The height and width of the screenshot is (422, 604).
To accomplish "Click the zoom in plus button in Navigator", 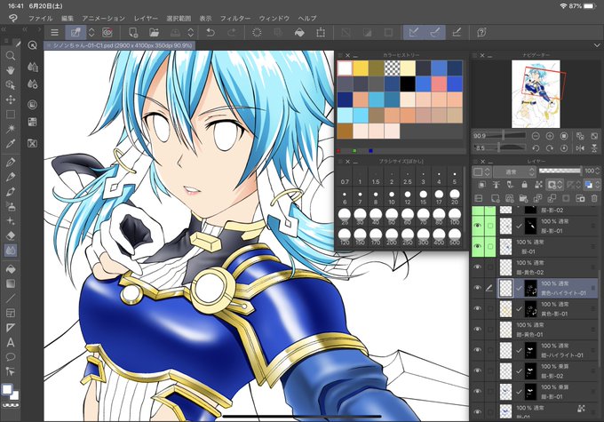I will (x=550, y=136).
